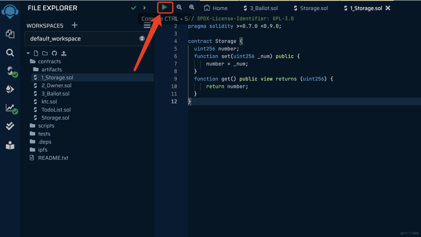Select the 1_Storage.sol editor tab
Screen dimensions: 421x237
[363, 8]
